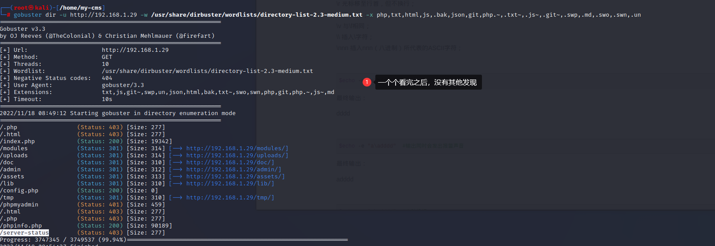Select the Size: 90189 value for phpinfo.php

click(149, 226)
